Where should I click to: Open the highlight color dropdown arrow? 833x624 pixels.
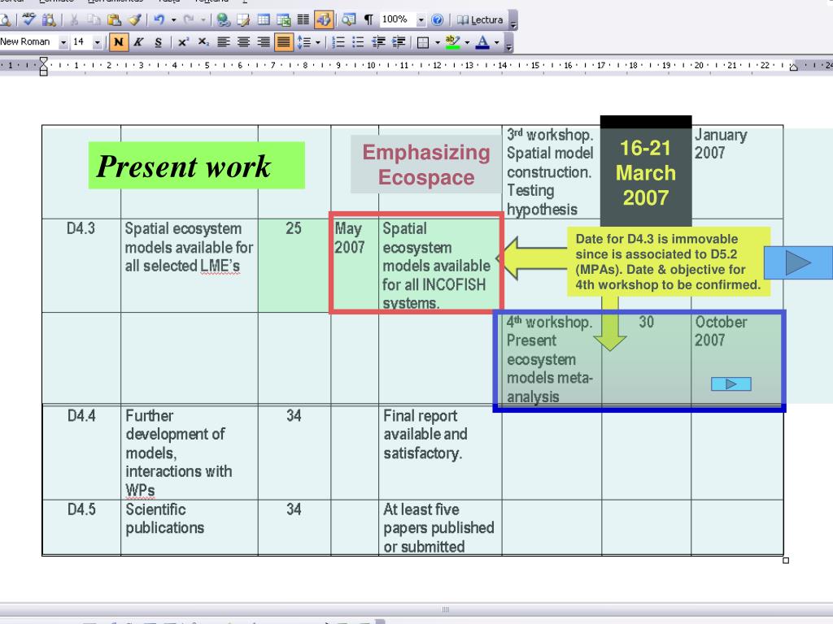click(x=467, y=42)
